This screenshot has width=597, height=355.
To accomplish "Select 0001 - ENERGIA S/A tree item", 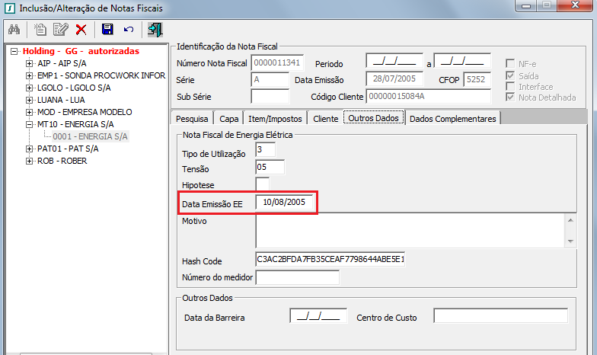I will click(x=90, y=136).
